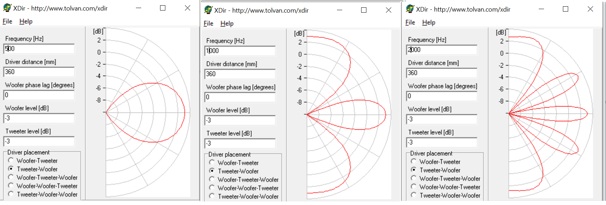
Task: Click Tweeter level field in the 2000 Hz window
Action: pos(442,142)
